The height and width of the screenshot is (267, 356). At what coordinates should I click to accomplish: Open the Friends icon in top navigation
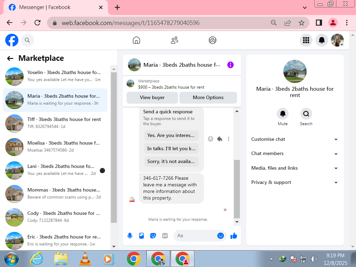click(x=175, y=40)
